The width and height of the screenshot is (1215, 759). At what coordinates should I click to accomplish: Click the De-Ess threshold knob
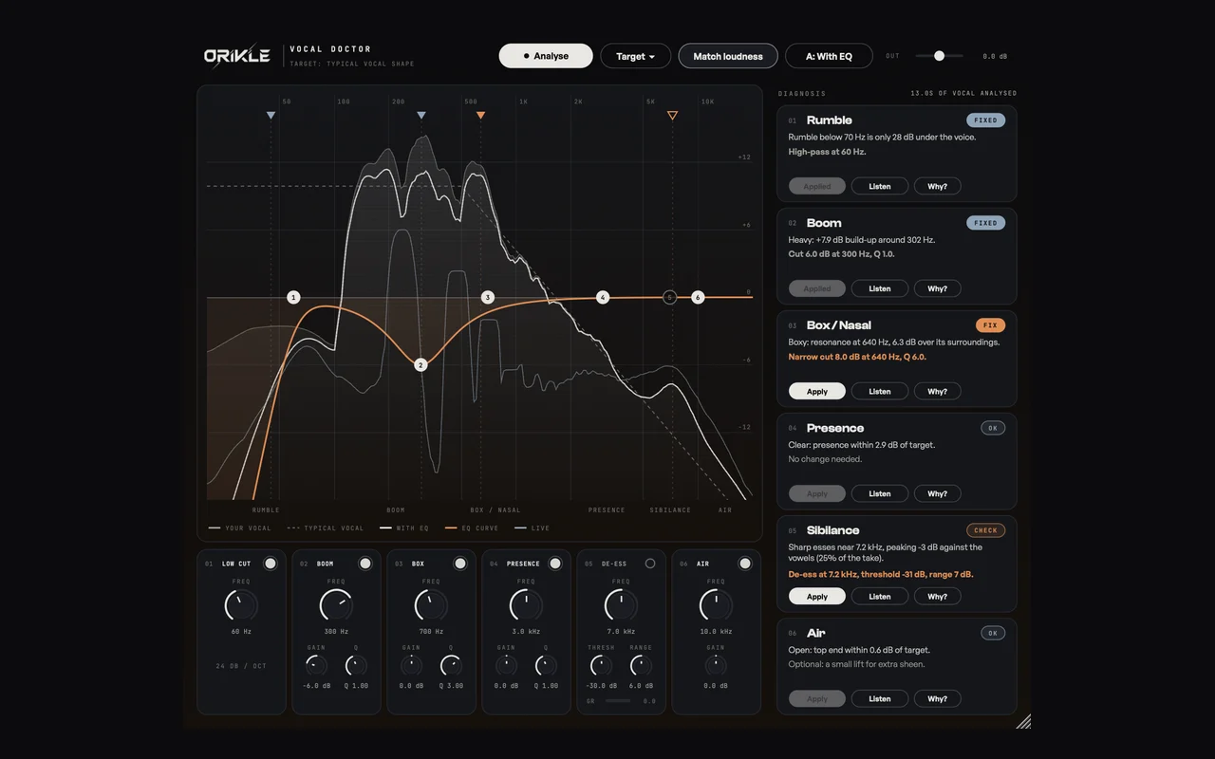coord(602,665)
